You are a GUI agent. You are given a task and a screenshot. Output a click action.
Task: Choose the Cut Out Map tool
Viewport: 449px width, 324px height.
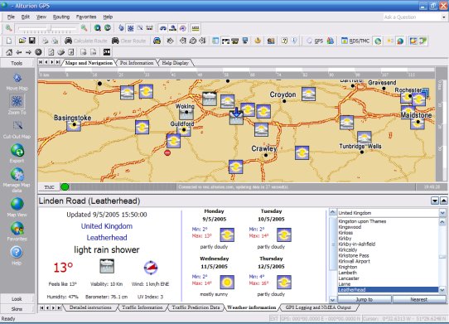17,130
